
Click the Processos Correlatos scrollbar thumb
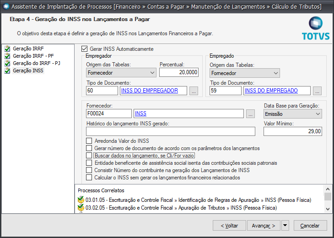tap(328, 197)
